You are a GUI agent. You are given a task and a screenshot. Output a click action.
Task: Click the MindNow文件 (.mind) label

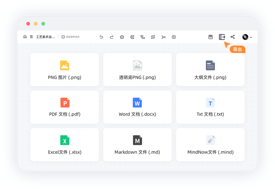click(210, 152)
